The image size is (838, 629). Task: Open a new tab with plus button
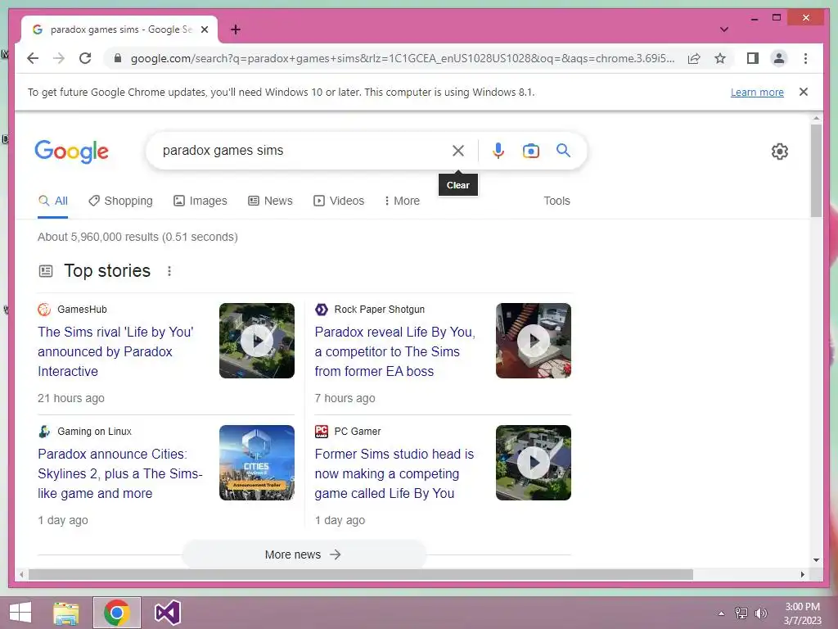tap(236, 29)
